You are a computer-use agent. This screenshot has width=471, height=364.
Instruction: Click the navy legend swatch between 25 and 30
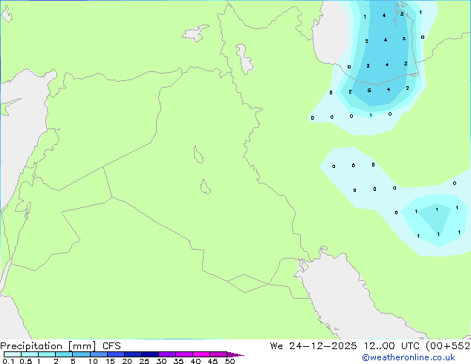[150, 354]
